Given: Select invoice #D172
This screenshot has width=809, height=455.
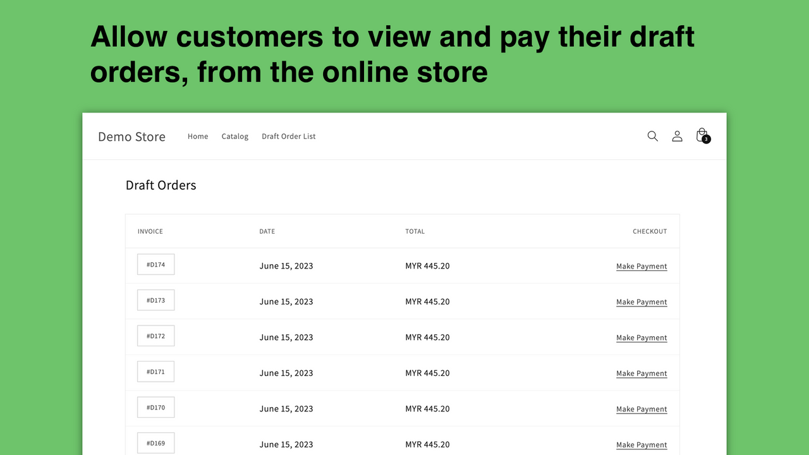Looking at the screenshot, I should (155, 336).
